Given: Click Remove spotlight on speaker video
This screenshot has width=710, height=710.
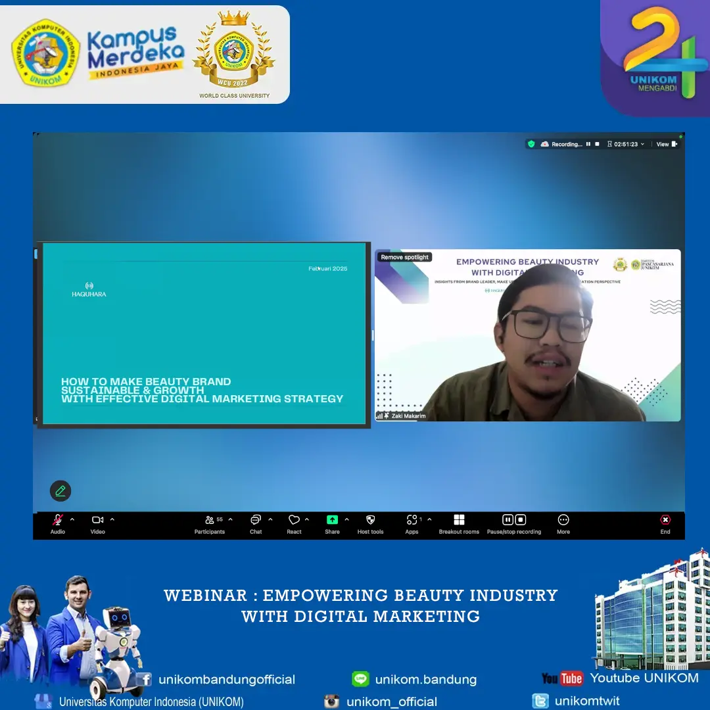Looking at the screenshot, I should coord(404,257).
